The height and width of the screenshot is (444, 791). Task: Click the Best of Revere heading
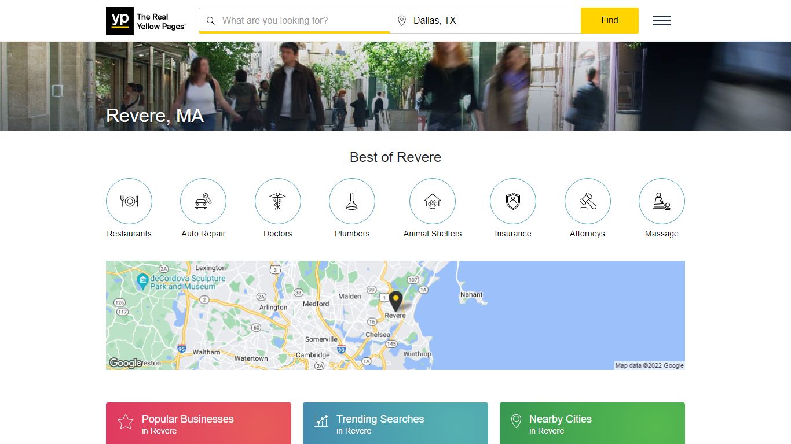pyautogui.click(x=395, y=157)
